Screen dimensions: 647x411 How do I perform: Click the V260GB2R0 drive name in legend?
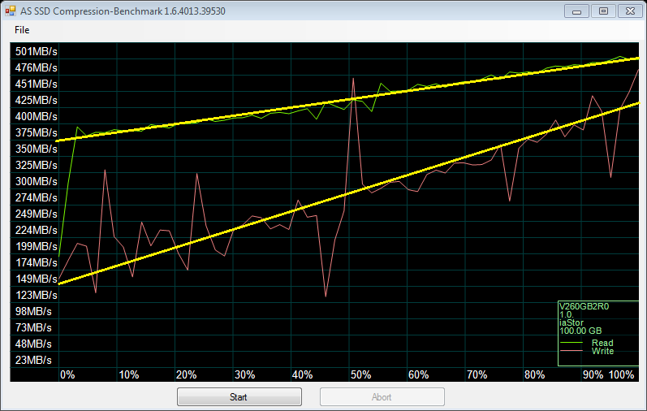[584, 306]
